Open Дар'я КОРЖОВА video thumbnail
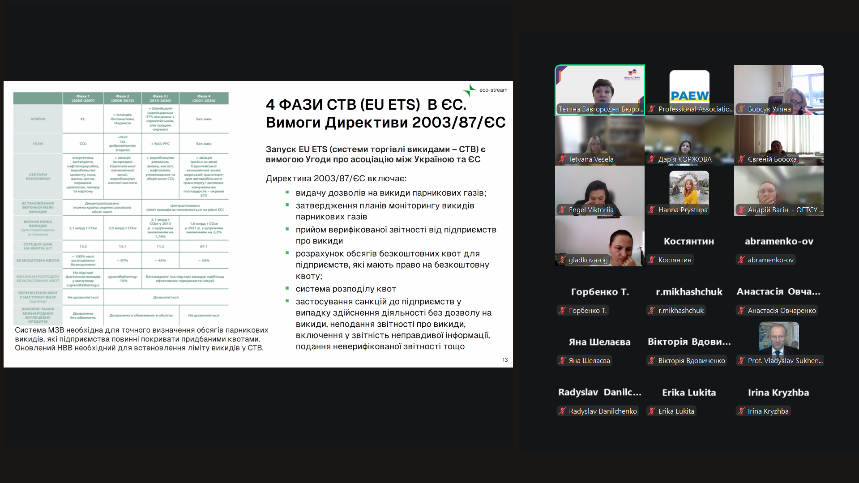The image size is (859, 483). [689, 141]
